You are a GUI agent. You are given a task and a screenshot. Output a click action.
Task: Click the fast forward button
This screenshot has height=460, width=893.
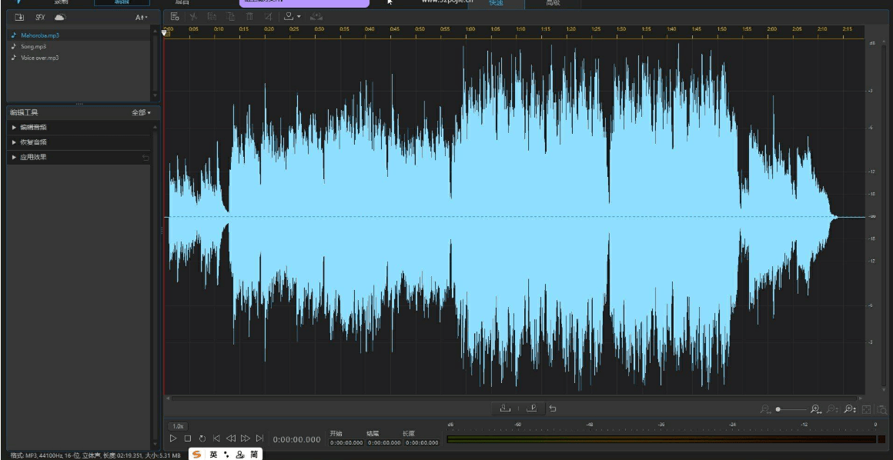pos(246,438)
